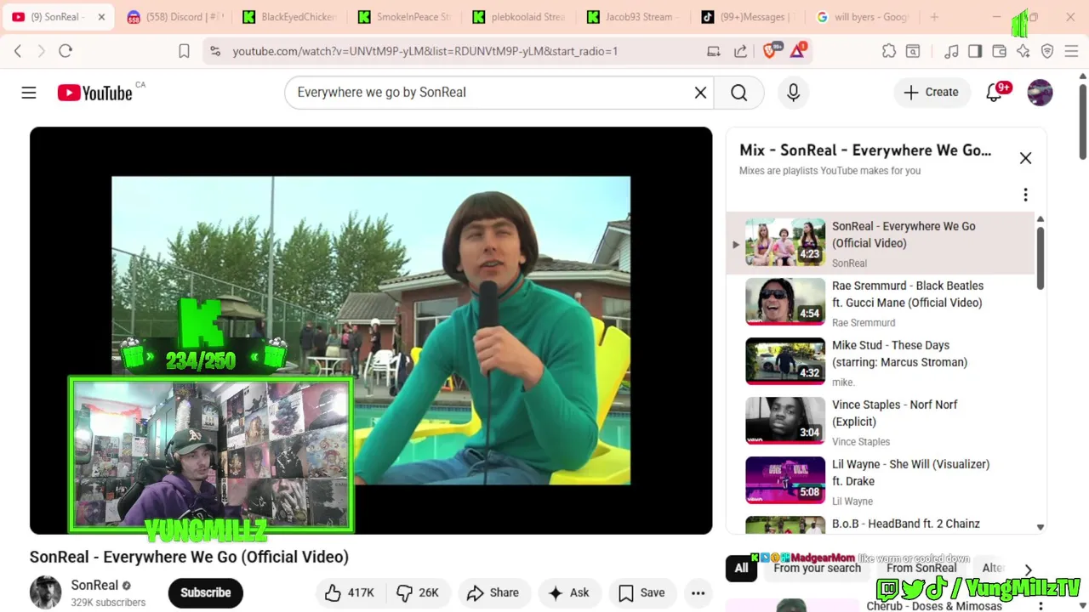Screen dimensions: 1089x612
Task: Open the Mix playlist three-dot menu
Action: [x=1025, y=195]
